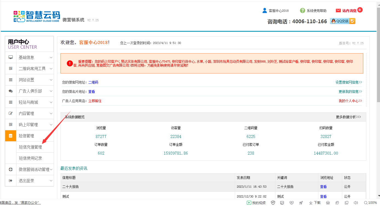Click the 内容管理 edit icon
The width and height of the screenshot is (380, 206).
[11, 113]
